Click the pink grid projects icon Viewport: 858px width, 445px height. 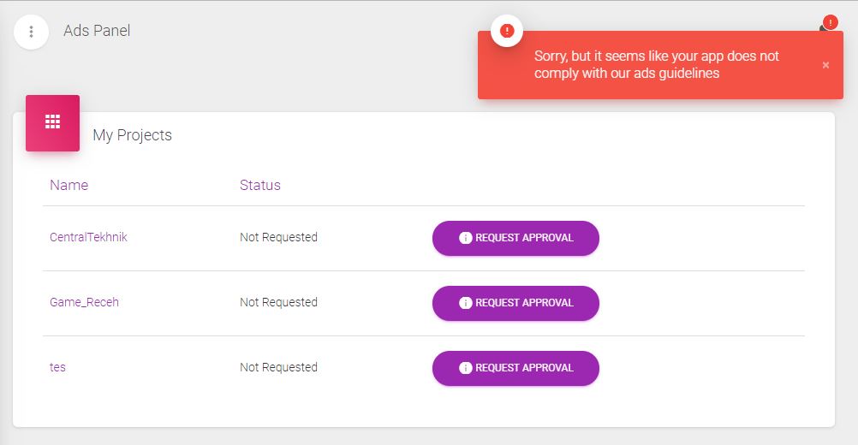(x=52, y=122)
